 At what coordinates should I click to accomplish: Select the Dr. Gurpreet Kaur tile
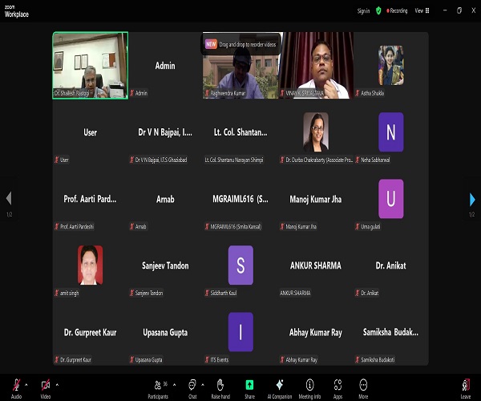90,332
